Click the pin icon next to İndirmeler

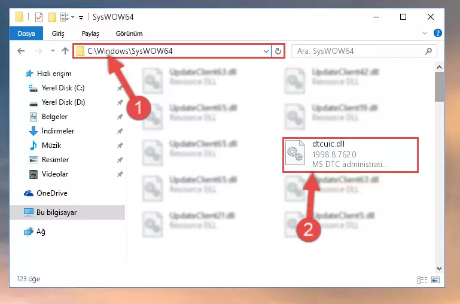tap(120, 131)
